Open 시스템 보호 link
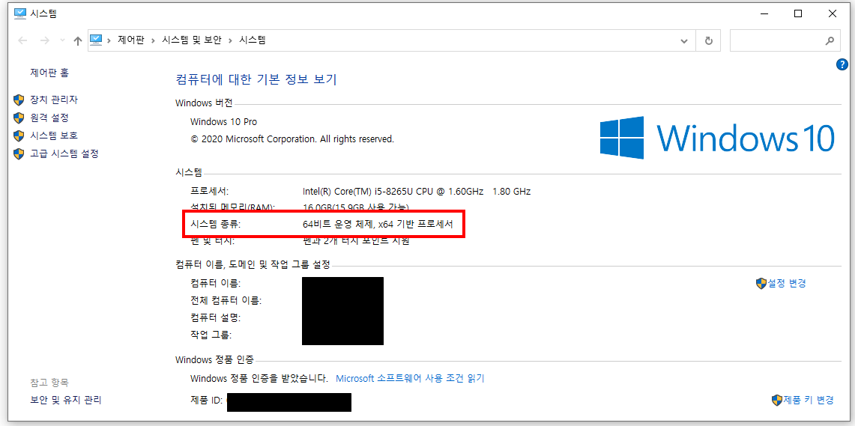This screenshot has width=855, height=426. point(54,136)
